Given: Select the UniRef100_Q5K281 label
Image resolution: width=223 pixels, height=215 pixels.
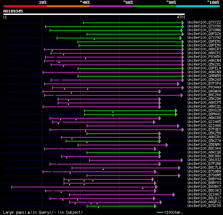Looking at the screenshot, I should (x=204, y=65).
